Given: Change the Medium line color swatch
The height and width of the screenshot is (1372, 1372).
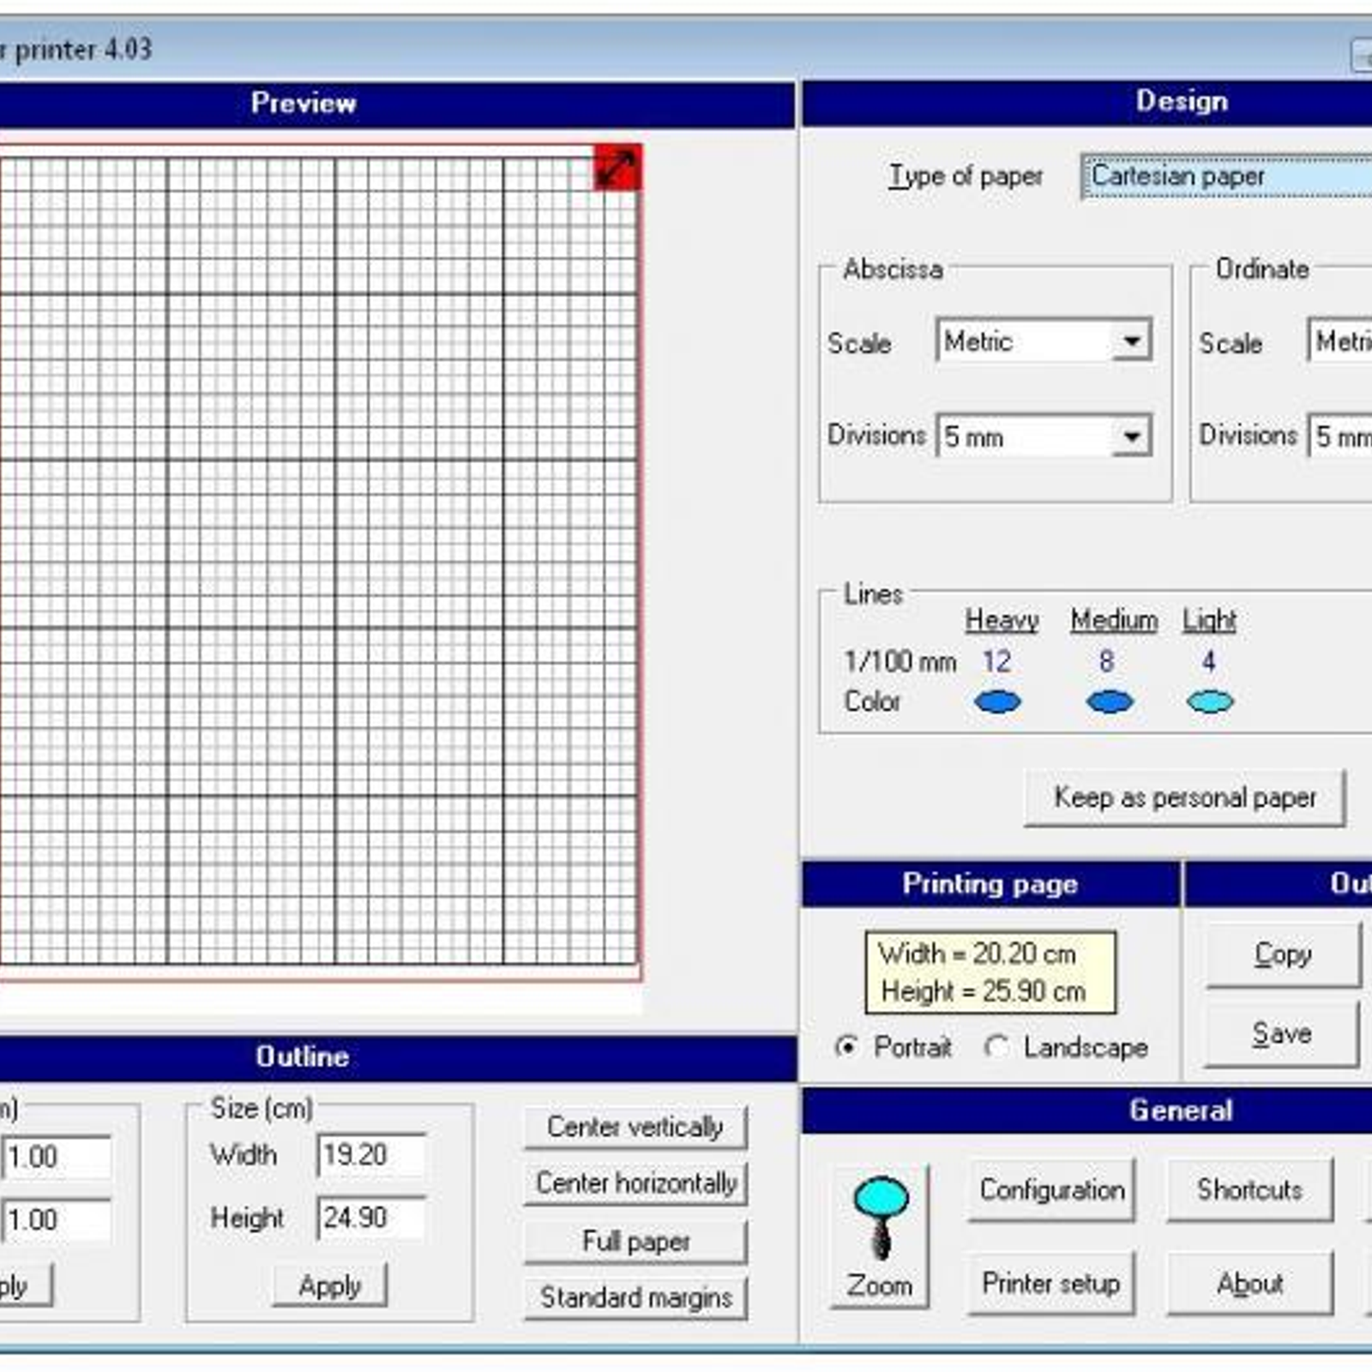Looking at the screenshot, I should (1110, 702).
